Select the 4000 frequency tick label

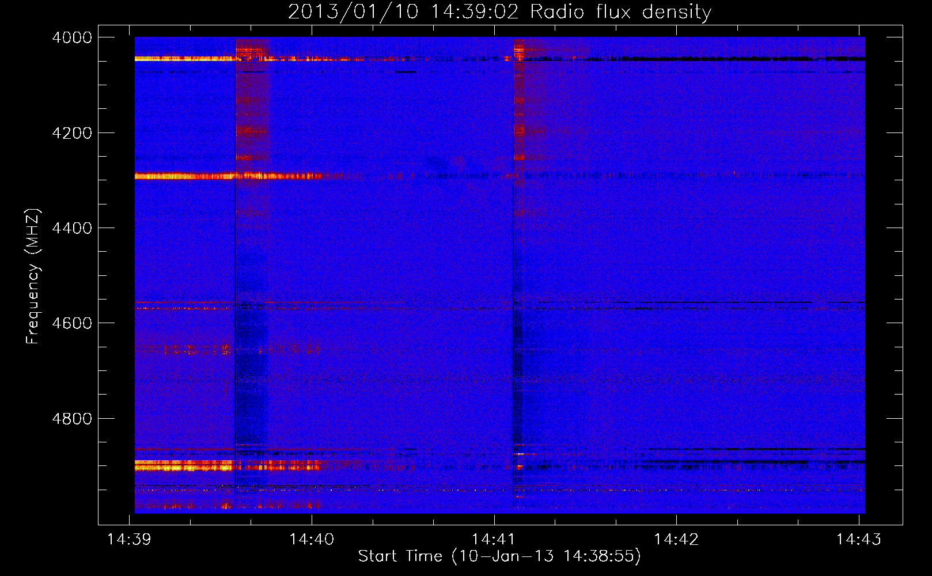tap(72, 37)
